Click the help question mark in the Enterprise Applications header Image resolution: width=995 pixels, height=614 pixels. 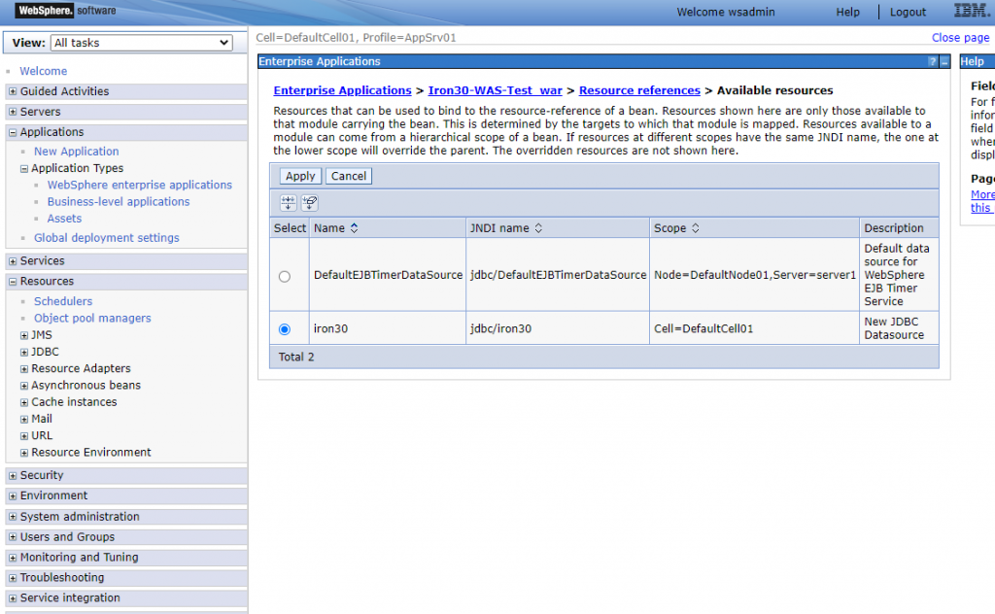coord(932,61)
